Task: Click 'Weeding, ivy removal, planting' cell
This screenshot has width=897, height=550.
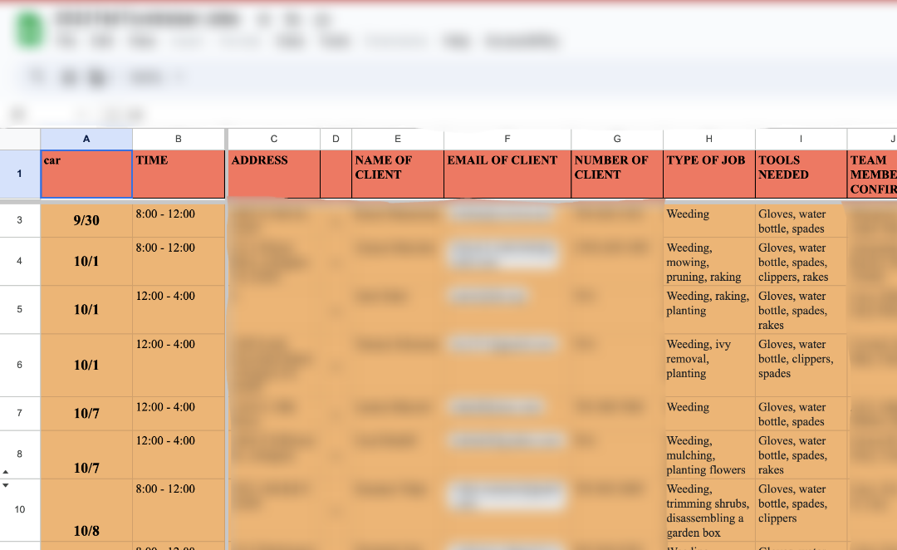Action: coord(708,365)
